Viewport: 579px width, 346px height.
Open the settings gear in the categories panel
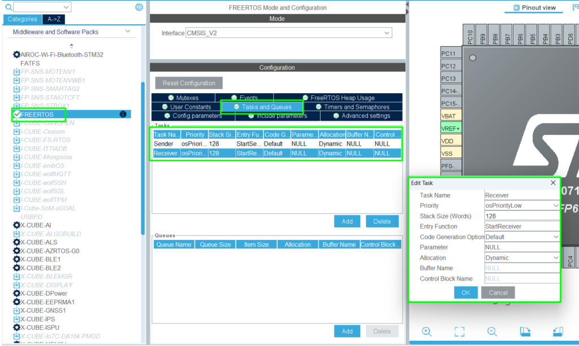tap(139, 7)
